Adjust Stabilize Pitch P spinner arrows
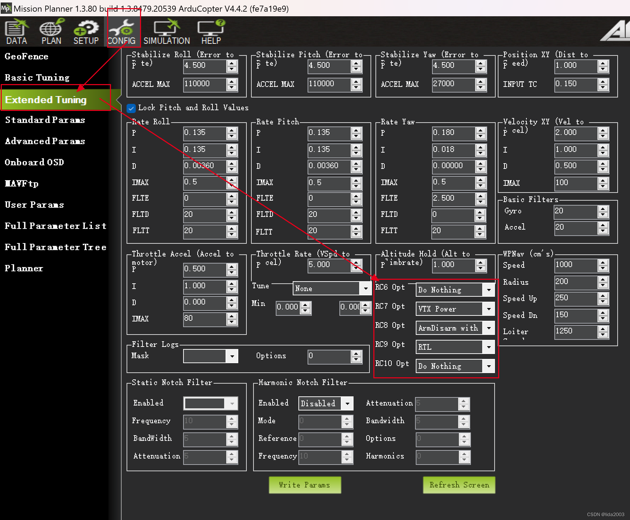 point(356,66)
